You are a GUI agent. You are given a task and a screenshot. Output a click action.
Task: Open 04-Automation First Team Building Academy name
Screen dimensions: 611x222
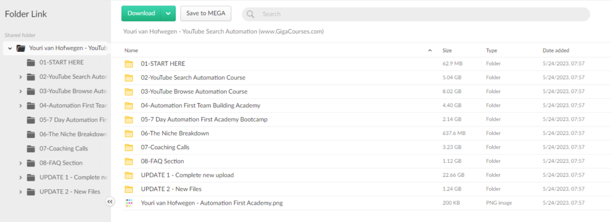[x=200, y=106]
